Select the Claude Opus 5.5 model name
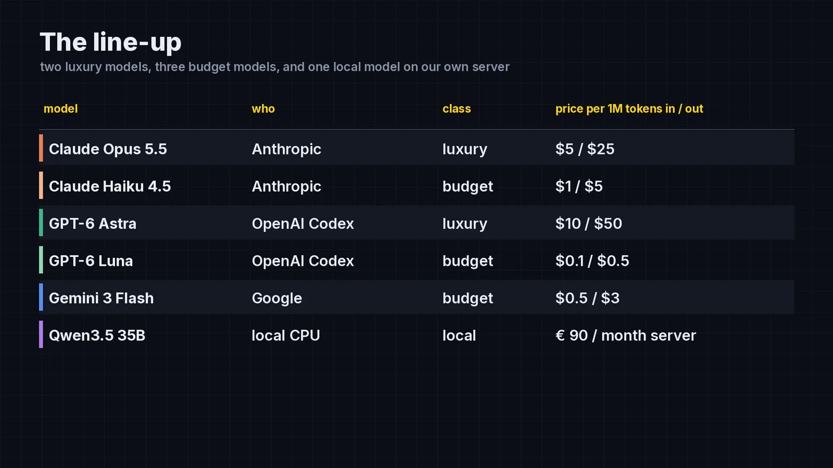The height and width of the screenshot is (468, 833). 108,149
